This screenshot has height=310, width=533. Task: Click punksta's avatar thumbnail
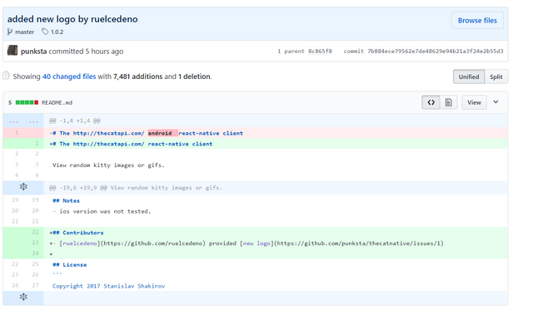tap(12, 51)
